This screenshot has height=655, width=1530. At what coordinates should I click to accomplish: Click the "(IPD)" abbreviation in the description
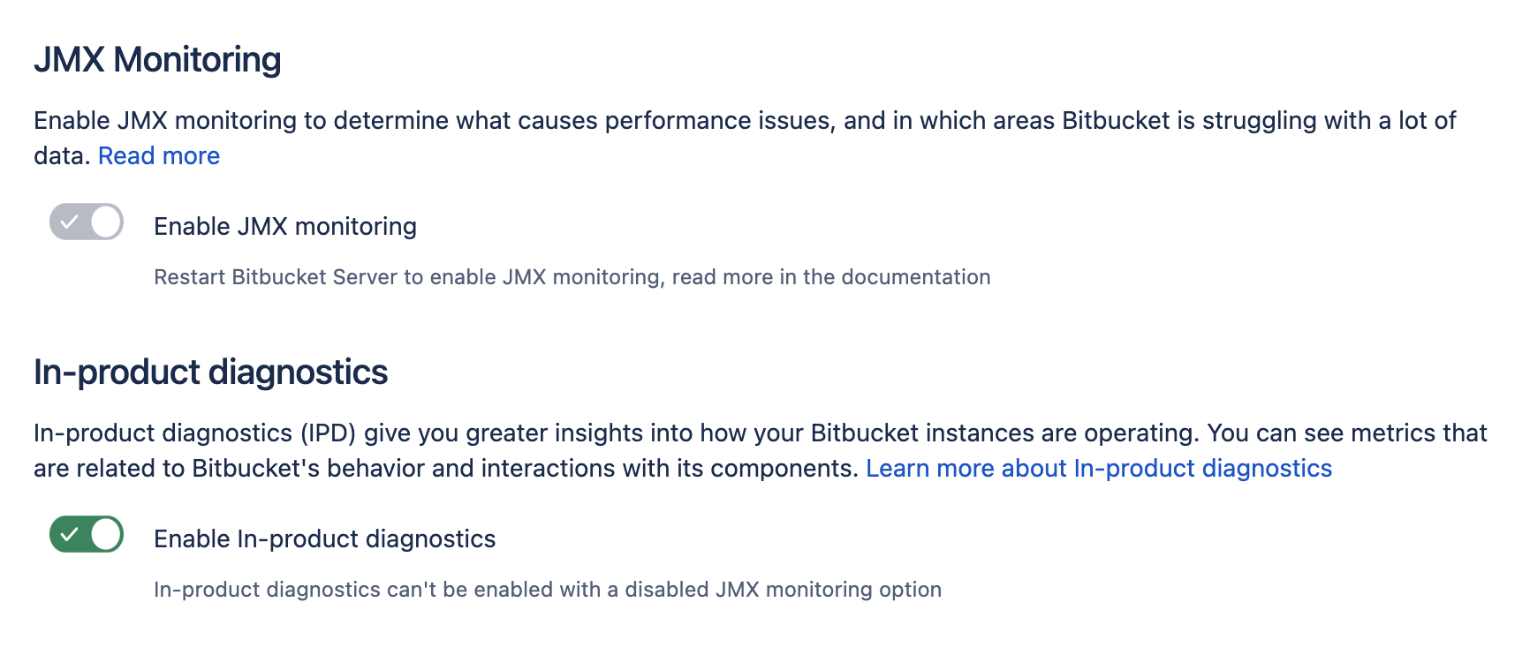click(328, 433)
